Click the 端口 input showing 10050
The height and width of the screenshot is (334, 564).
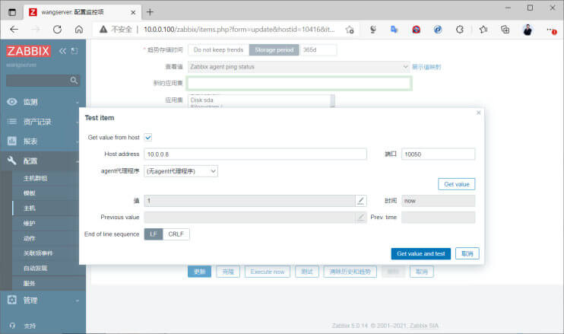[x=438, y=154]
